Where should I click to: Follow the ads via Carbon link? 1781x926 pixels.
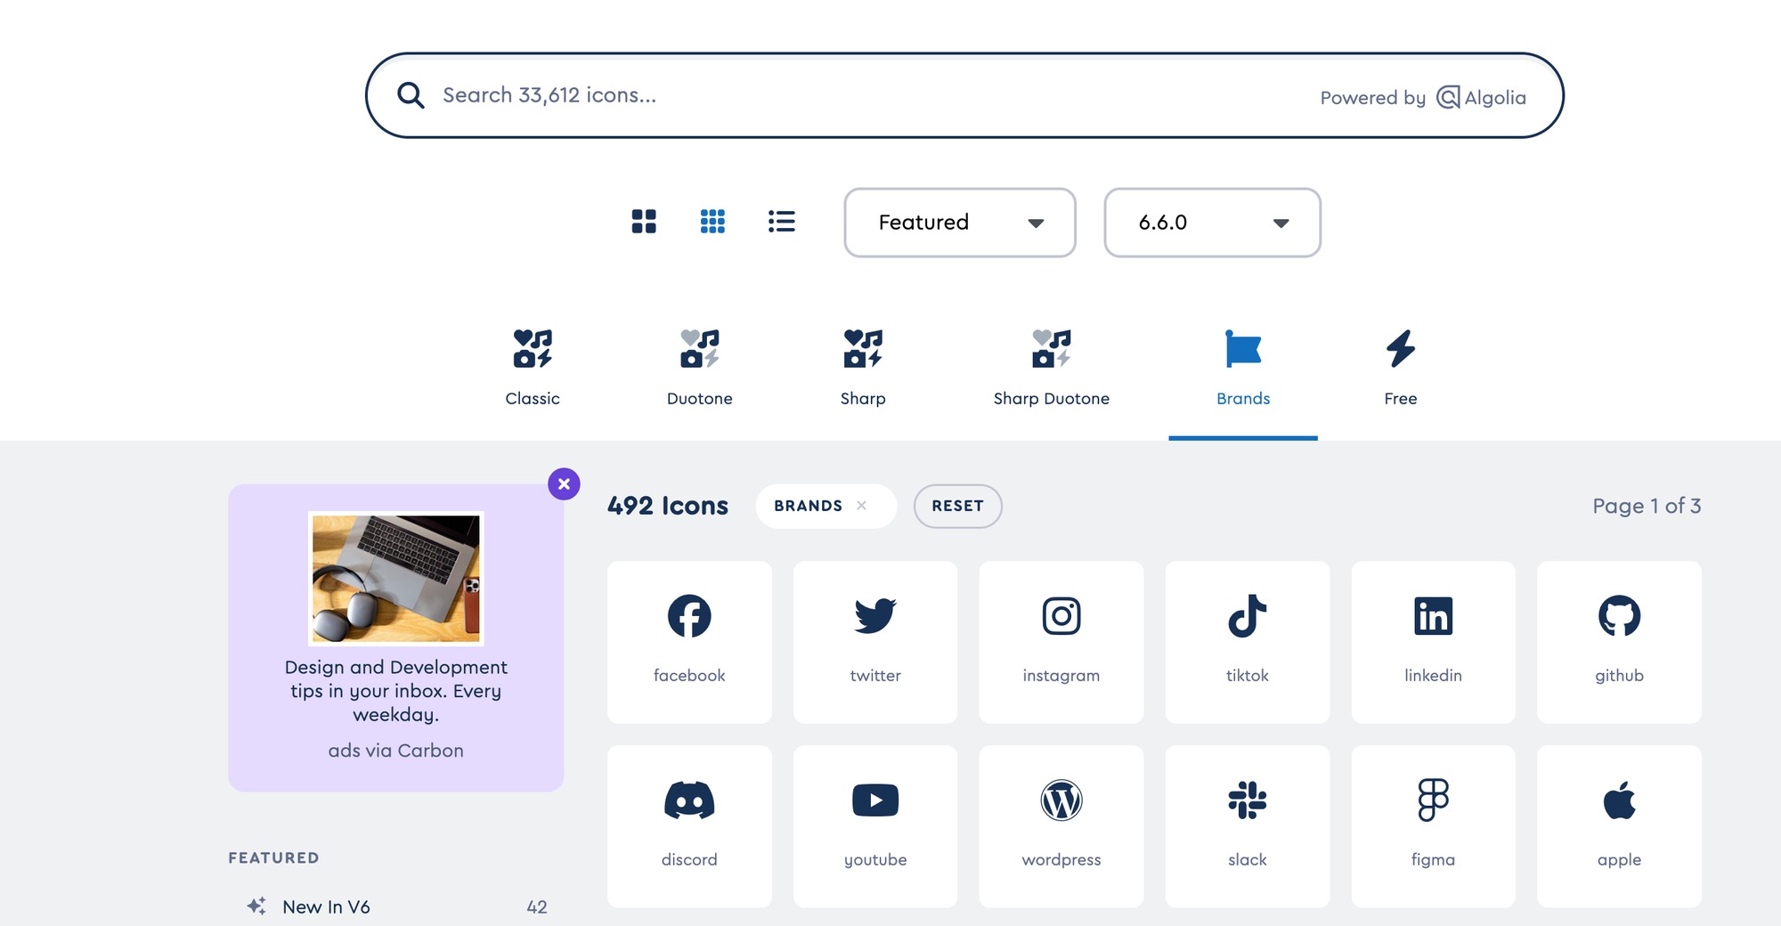click(396, 751)
